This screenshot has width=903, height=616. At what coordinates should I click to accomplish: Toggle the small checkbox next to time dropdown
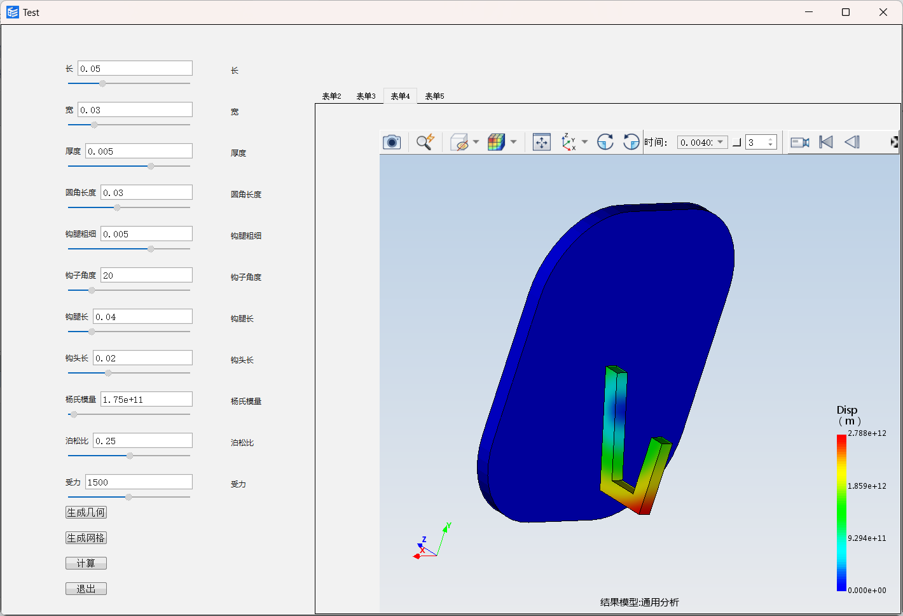[x=736, y=143]
